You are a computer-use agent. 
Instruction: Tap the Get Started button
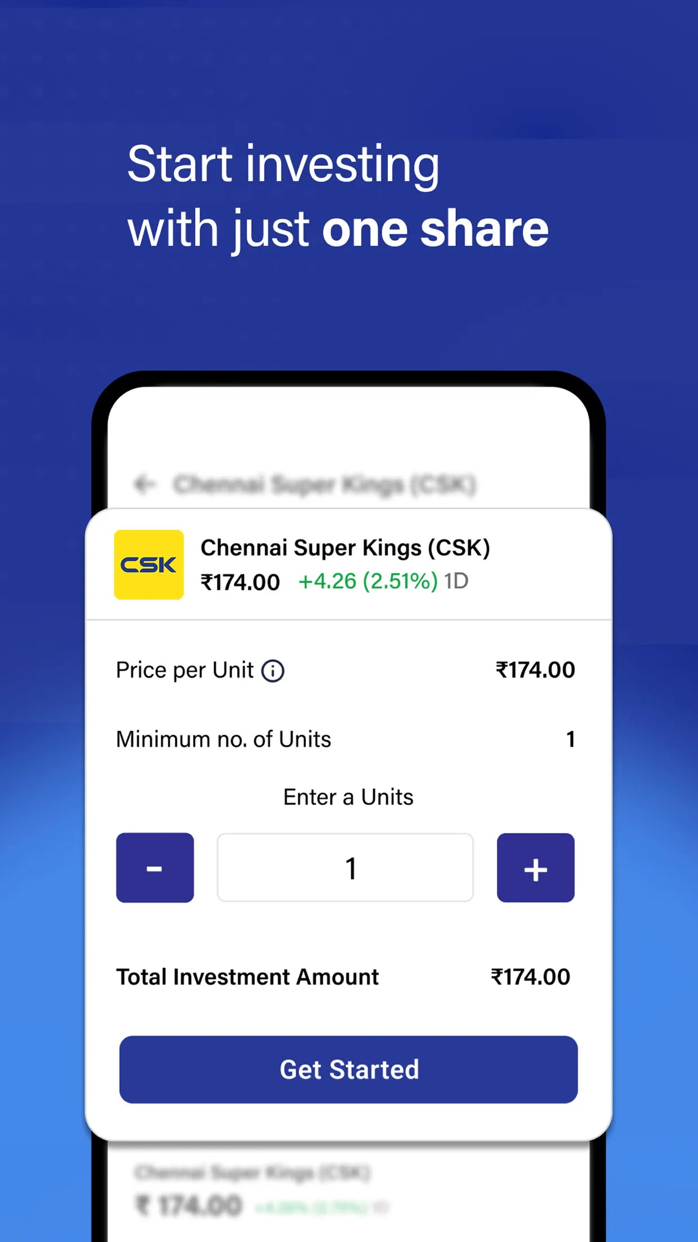[348, 1069]
